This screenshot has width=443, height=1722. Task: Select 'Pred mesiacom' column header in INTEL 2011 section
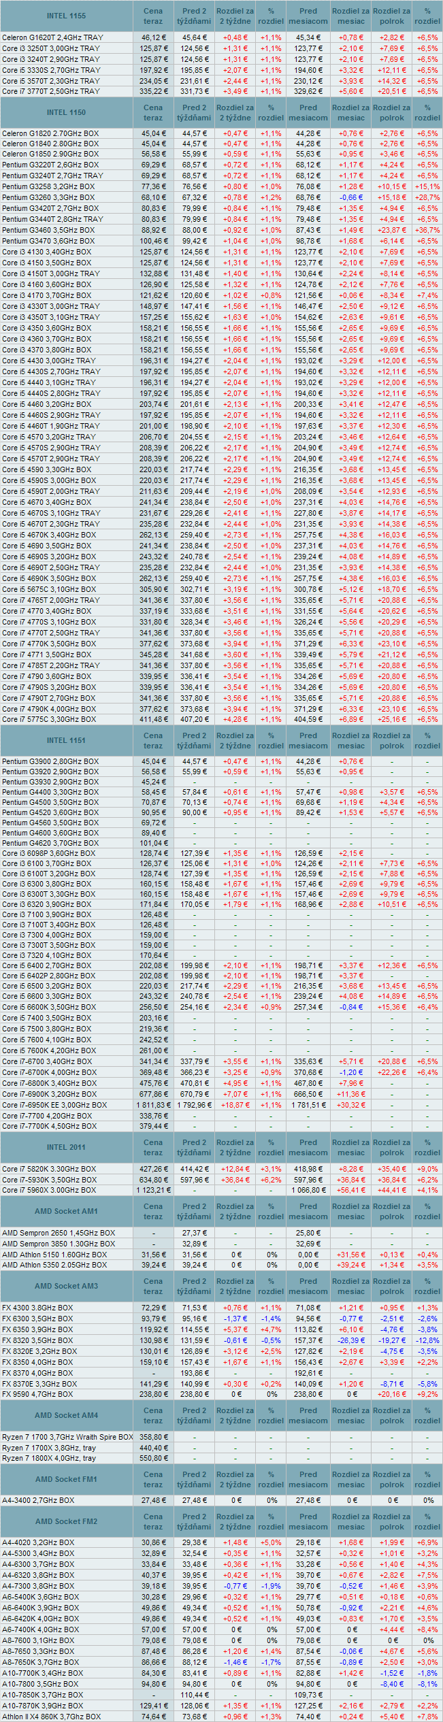coord(308,1147)
